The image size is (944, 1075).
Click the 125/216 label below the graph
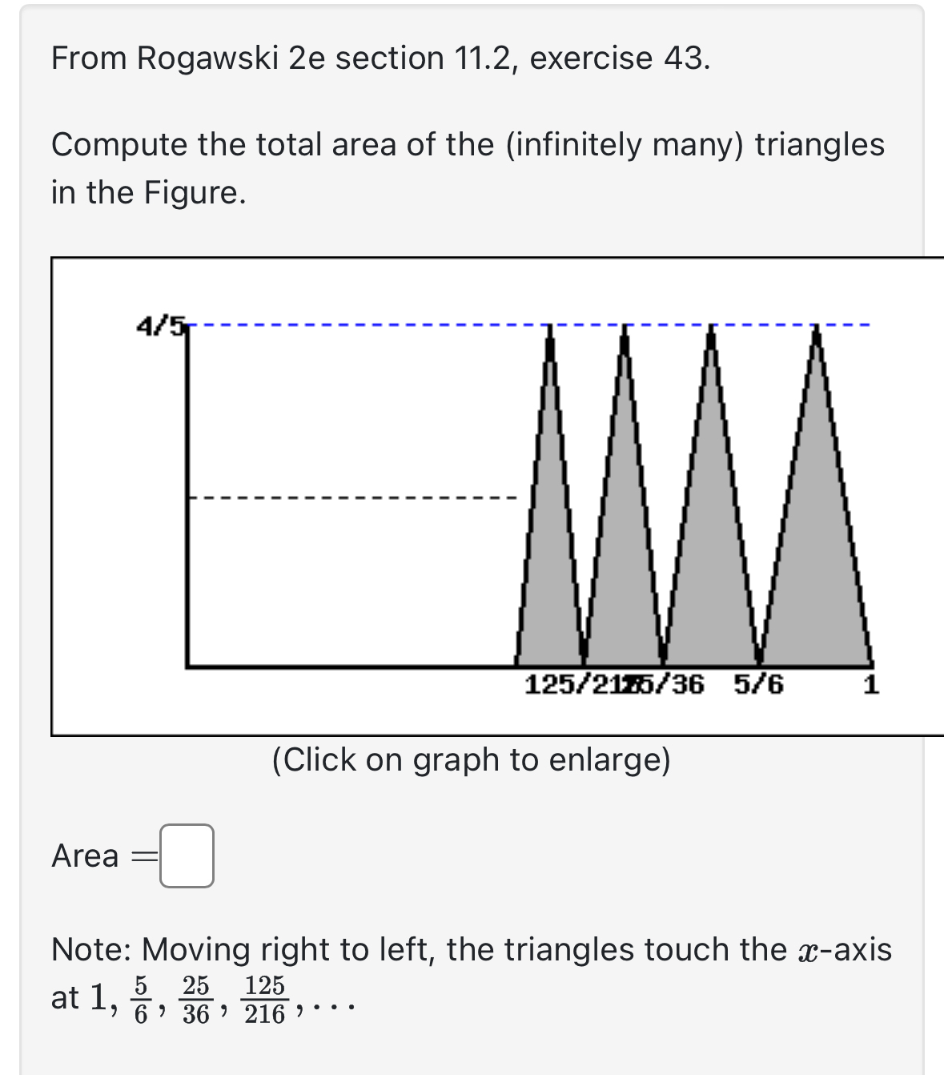coord(574,684)
